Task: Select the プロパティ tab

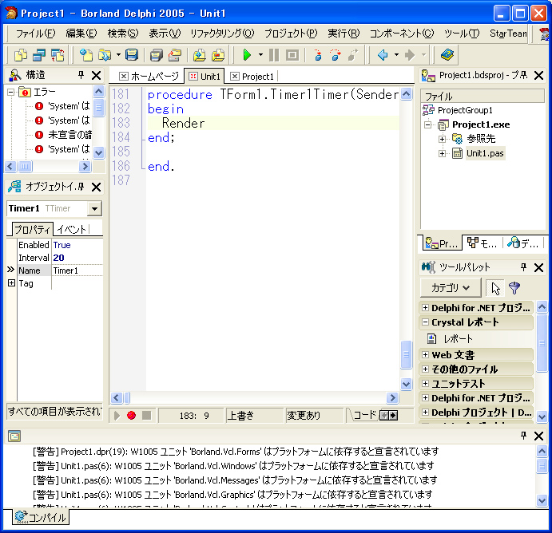Action: tap(32, 230)
